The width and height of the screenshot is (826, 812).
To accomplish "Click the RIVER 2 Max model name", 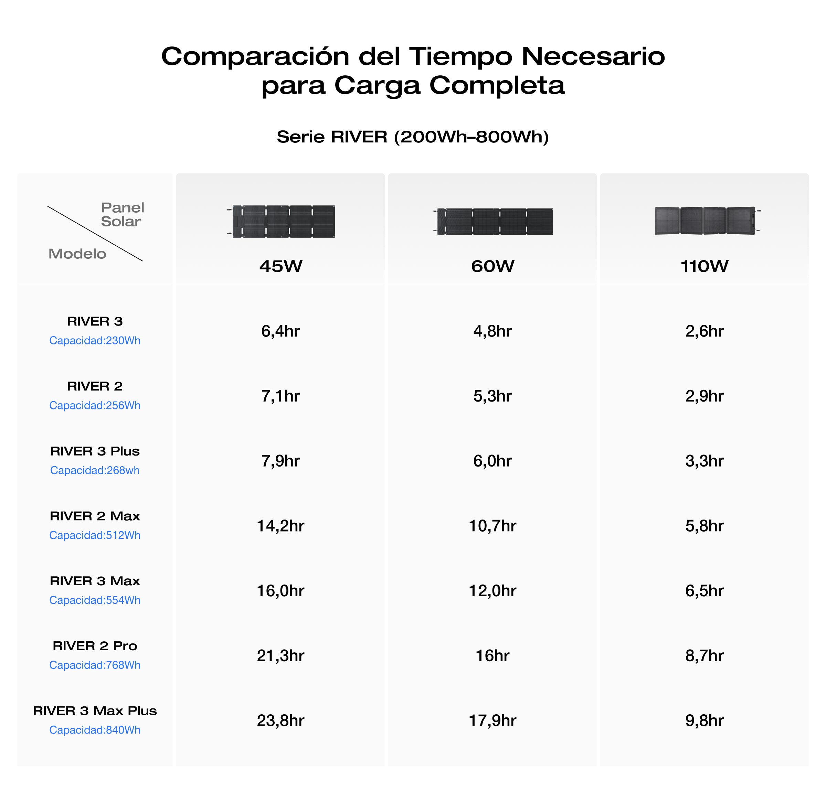I will pos(95,516).
